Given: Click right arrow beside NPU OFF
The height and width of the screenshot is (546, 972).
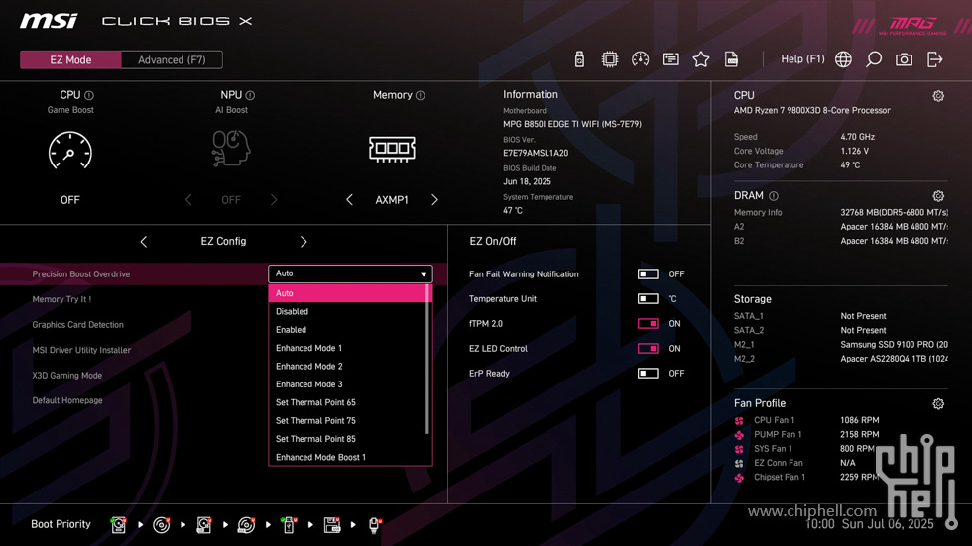Looking at the screenshot, I should click(x=274, y=200).
